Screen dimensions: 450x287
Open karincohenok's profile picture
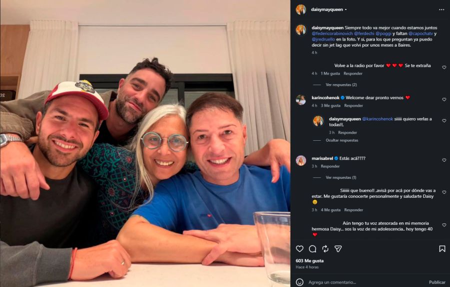point(300,100)
